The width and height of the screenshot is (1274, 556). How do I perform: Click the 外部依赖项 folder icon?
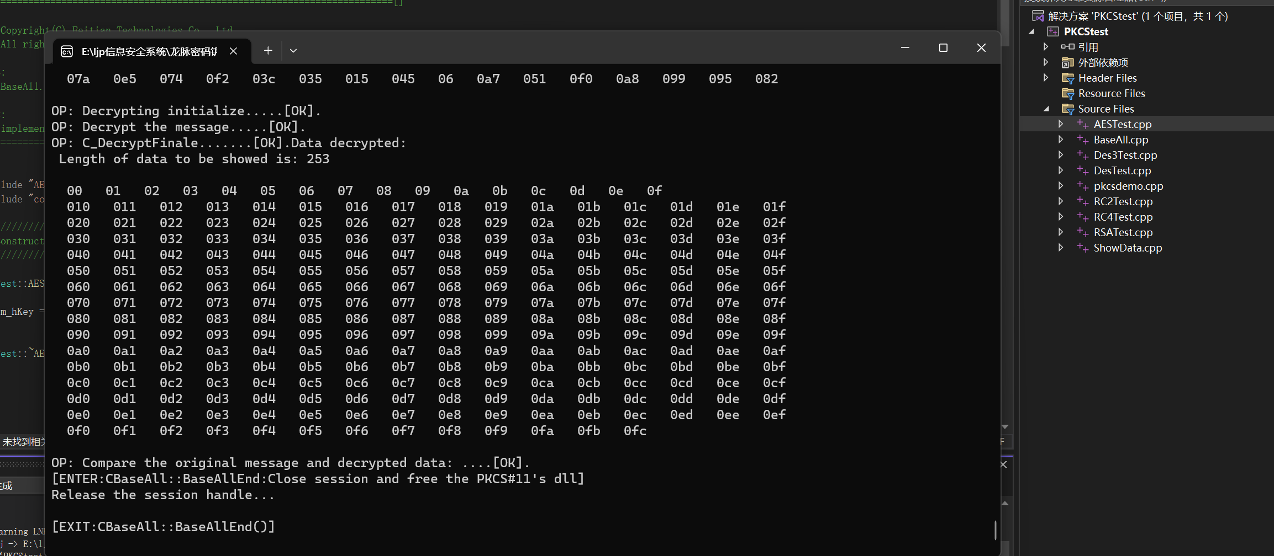[x=1068, y=62]
